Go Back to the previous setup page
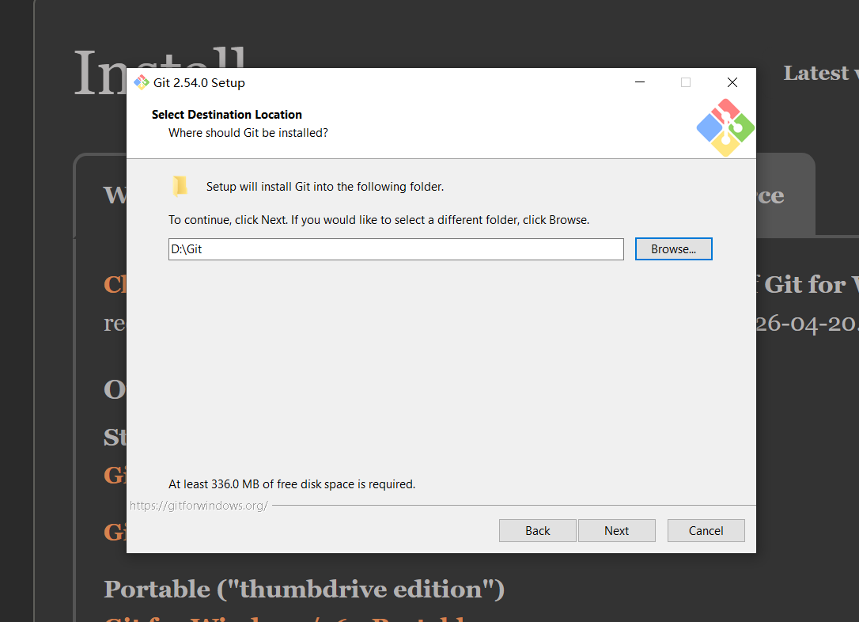 (x=537, y=530)
